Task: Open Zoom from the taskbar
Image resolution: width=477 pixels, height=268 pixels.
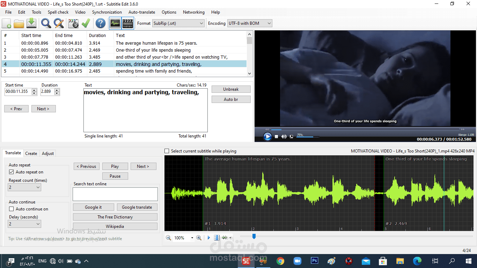Action: pos(297,261)
